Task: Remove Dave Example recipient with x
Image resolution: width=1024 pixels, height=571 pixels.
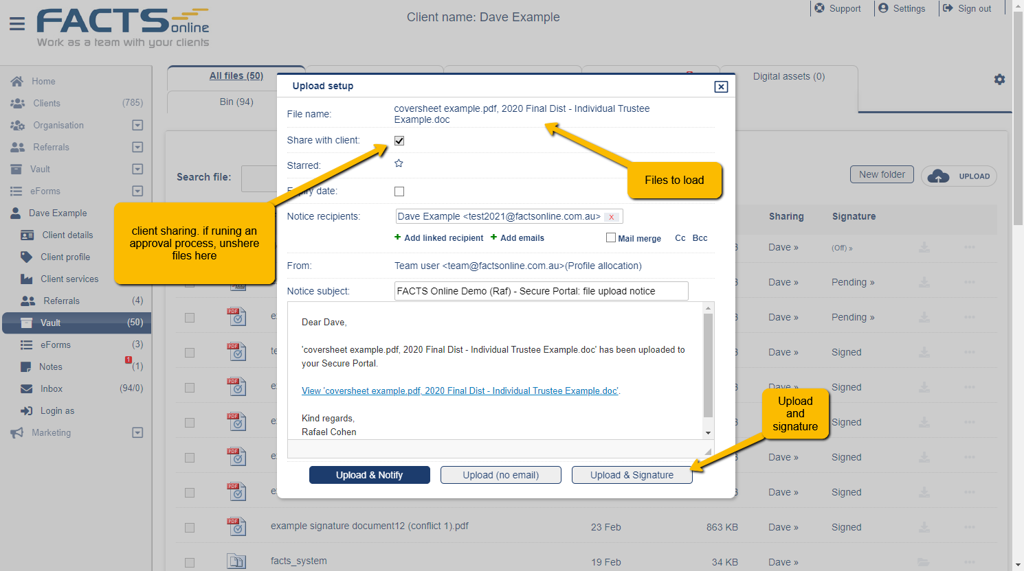Action: click(x=611, y=217)
